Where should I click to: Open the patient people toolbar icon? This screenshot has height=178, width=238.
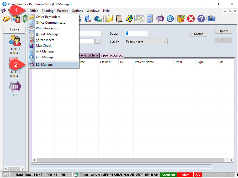16,19
